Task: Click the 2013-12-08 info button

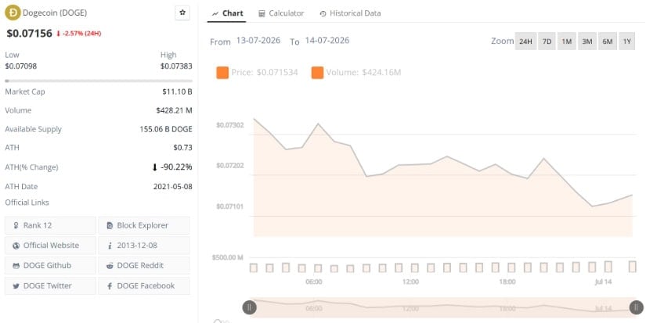Action: pos(144,246)
